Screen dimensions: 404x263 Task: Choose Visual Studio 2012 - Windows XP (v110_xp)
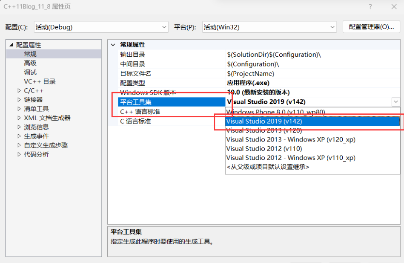click(312, 158)
